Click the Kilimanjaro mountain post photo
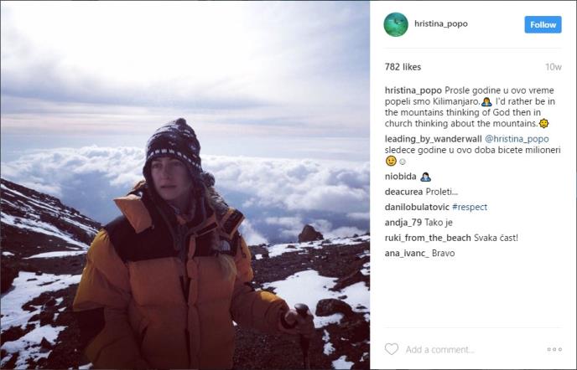577x370 pixels. (185, 185)
